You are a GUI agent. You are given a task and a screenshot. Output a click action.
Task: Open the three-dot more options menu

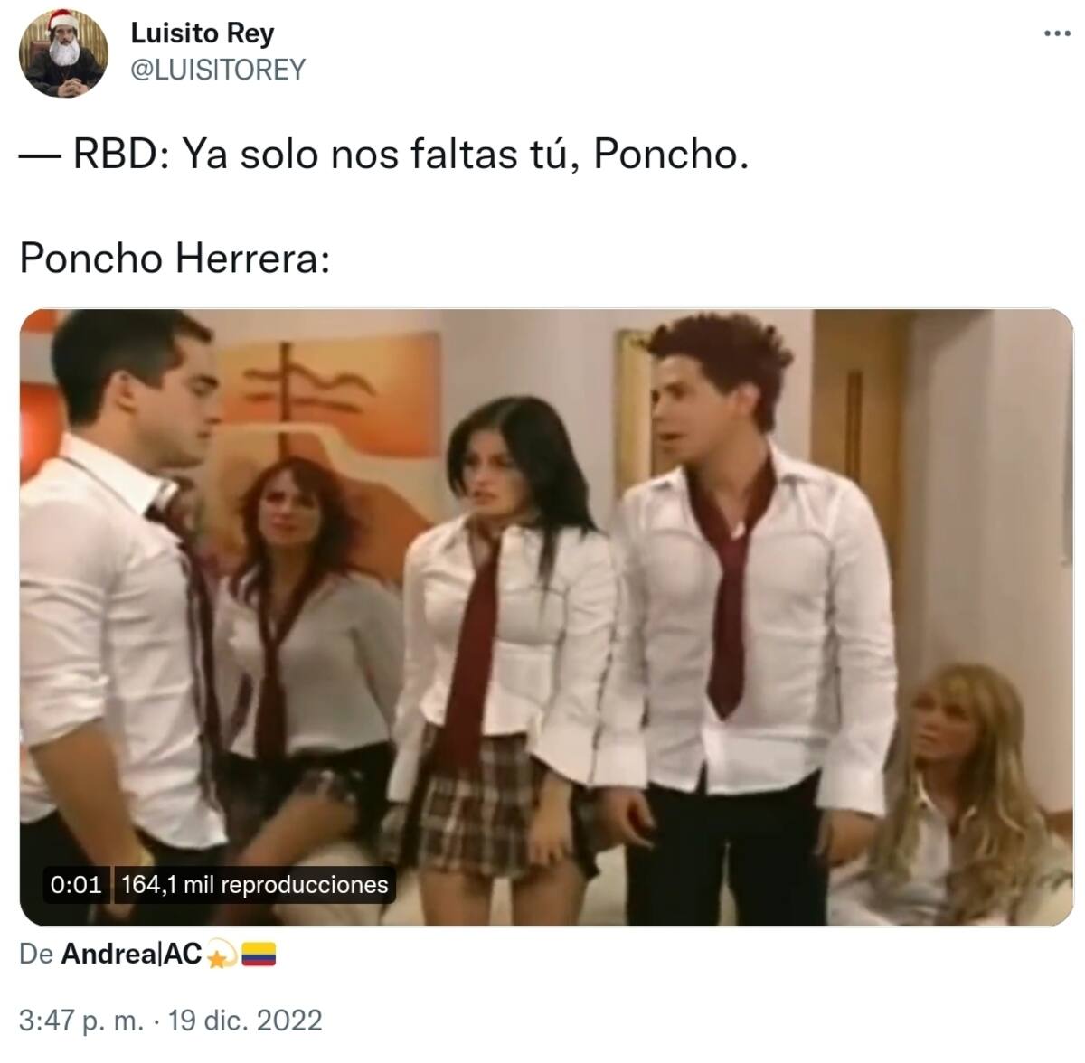point(1056,34)
